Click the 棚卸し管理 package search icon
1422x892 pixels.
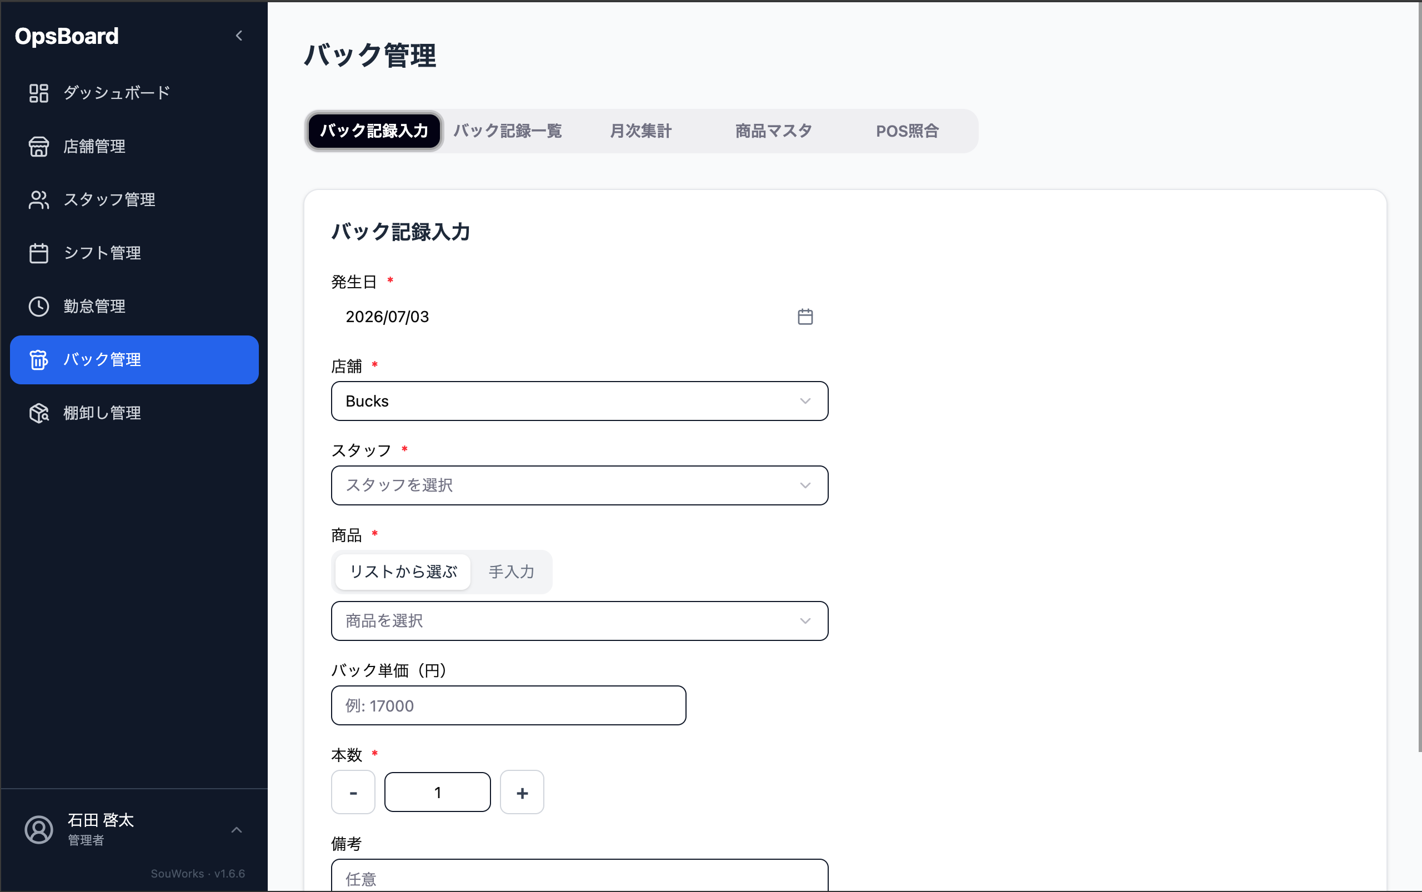(x=39, y=413)
